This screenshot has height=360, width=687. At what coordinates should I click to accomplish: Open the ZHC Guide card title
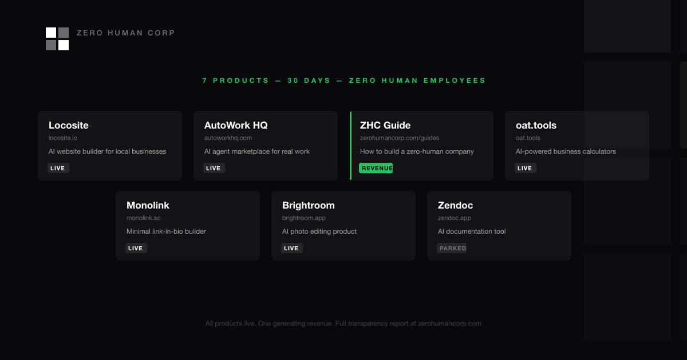(385, 125)
